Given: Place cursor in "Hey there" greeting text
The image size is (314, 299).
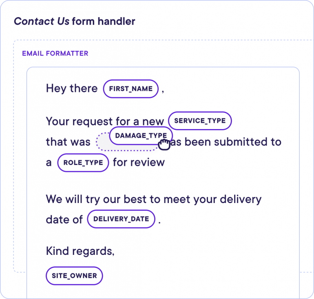Looking at the screenshot, I should (x=72, y=89).
